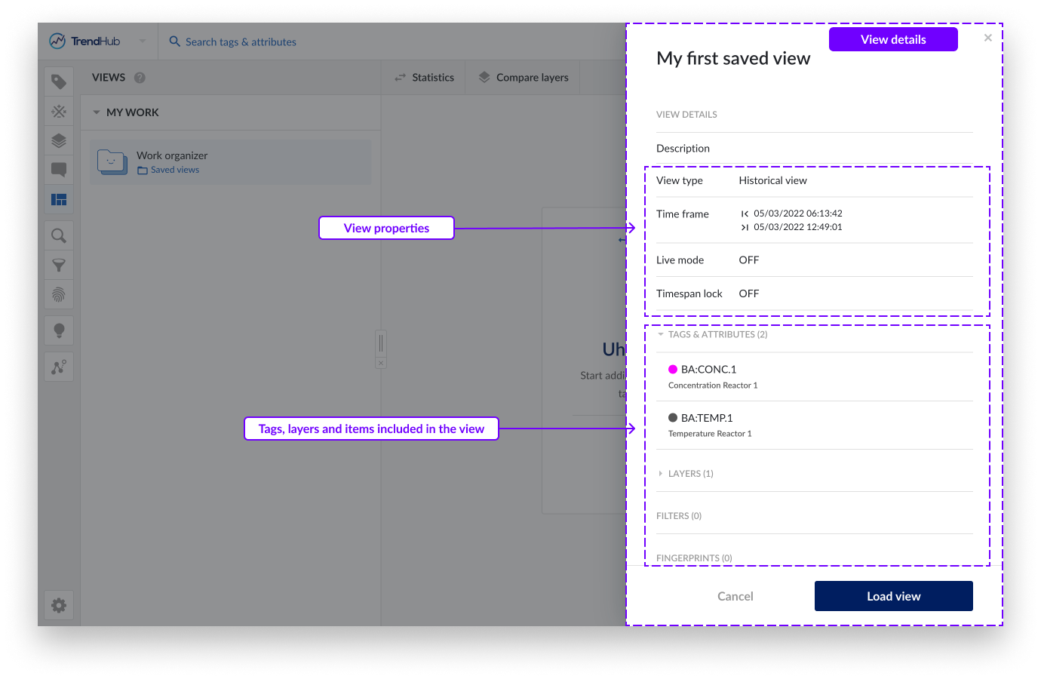The width and height of the screenshot is (1041, 679).
Task: Open the Compare layers tab
Action: click(x=524, y=78)
